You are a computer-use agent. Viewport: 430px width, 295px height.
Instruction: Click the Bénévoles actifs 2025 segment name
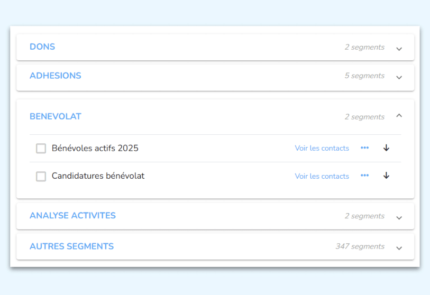click(95, 148)
